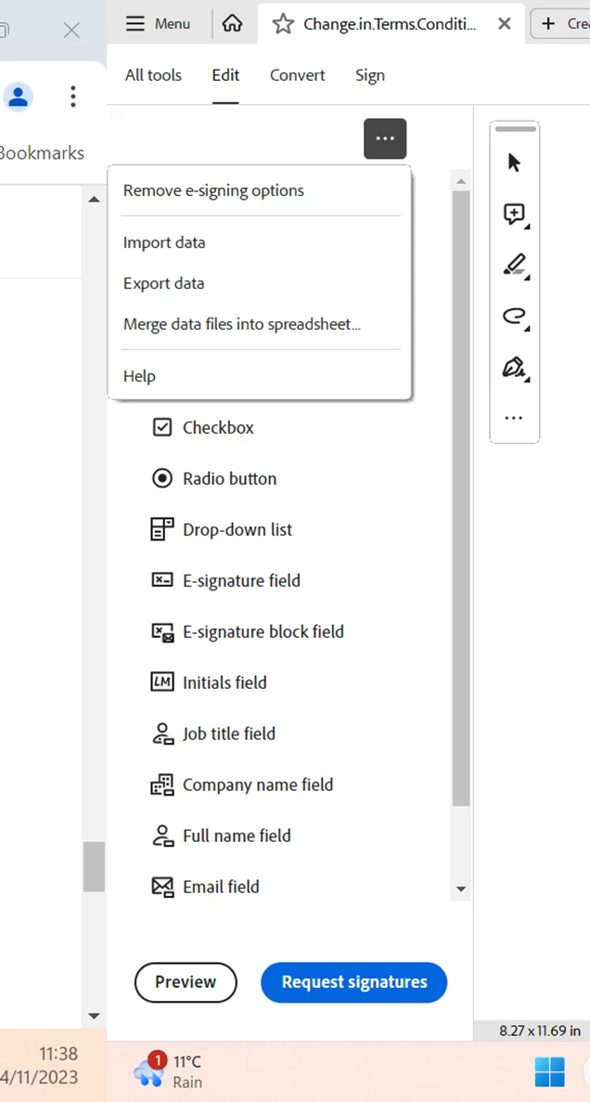Viewport: 590px width, 1102px height.
Task: Open the browser three-dot menu
Action: point(73,97)
